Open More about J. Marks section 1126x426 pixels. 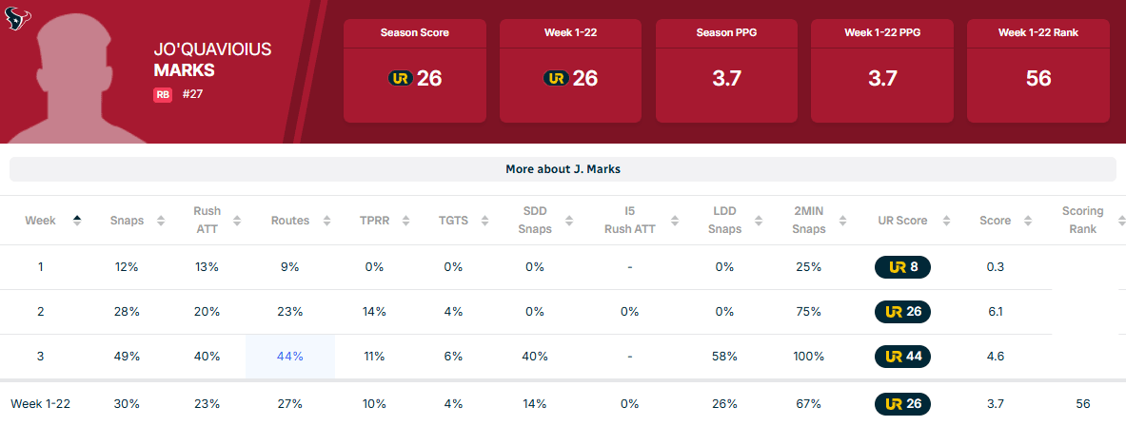pos(563,169)
